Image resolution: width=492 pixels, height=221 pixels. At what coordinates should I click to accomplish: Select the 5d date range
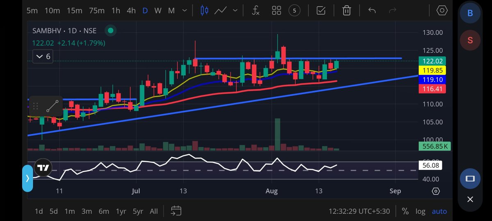pyautogui.click(x=54, y=211)
